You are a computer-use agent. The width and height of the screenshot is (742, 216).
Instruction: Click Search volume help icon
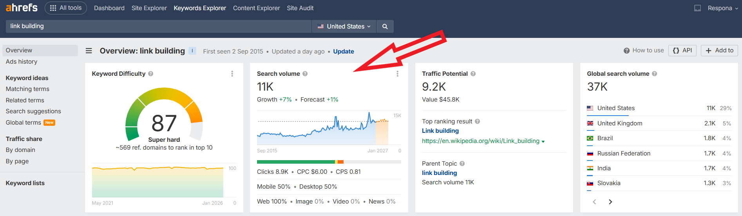tap(305, 74)
